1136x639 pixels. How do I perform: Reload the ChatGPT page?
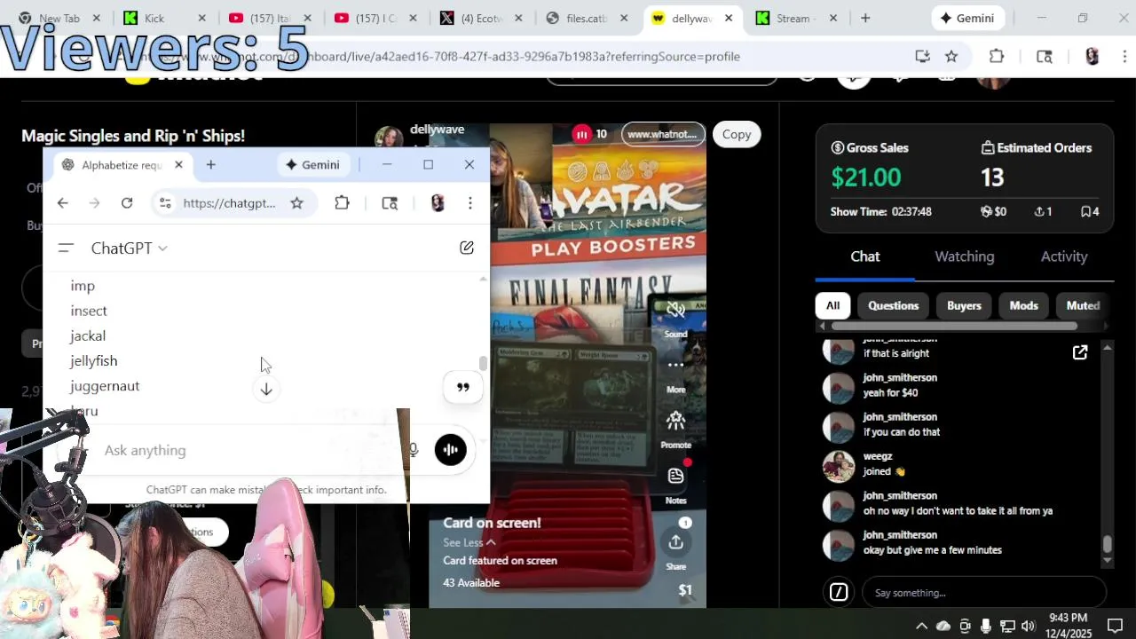coord(127,203)
